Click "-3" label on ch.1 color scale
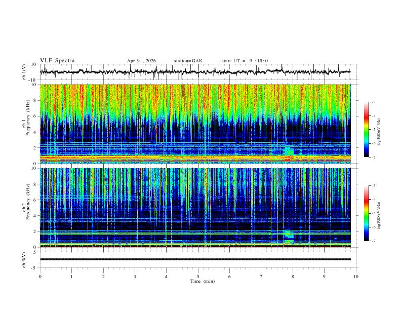The height and width of the screenshot is (310, 401). pos(374,102)
